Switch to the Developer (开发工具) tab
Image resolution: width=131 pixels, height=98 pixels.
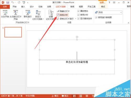click(91, 7)
